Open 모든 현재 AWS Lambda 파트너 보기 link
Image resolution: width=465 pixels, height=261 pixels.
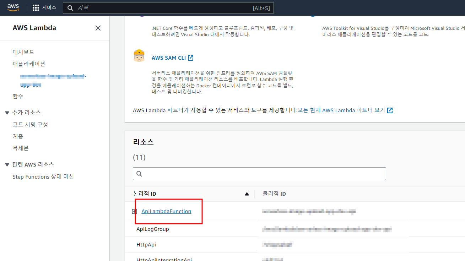tap(341, 110)
